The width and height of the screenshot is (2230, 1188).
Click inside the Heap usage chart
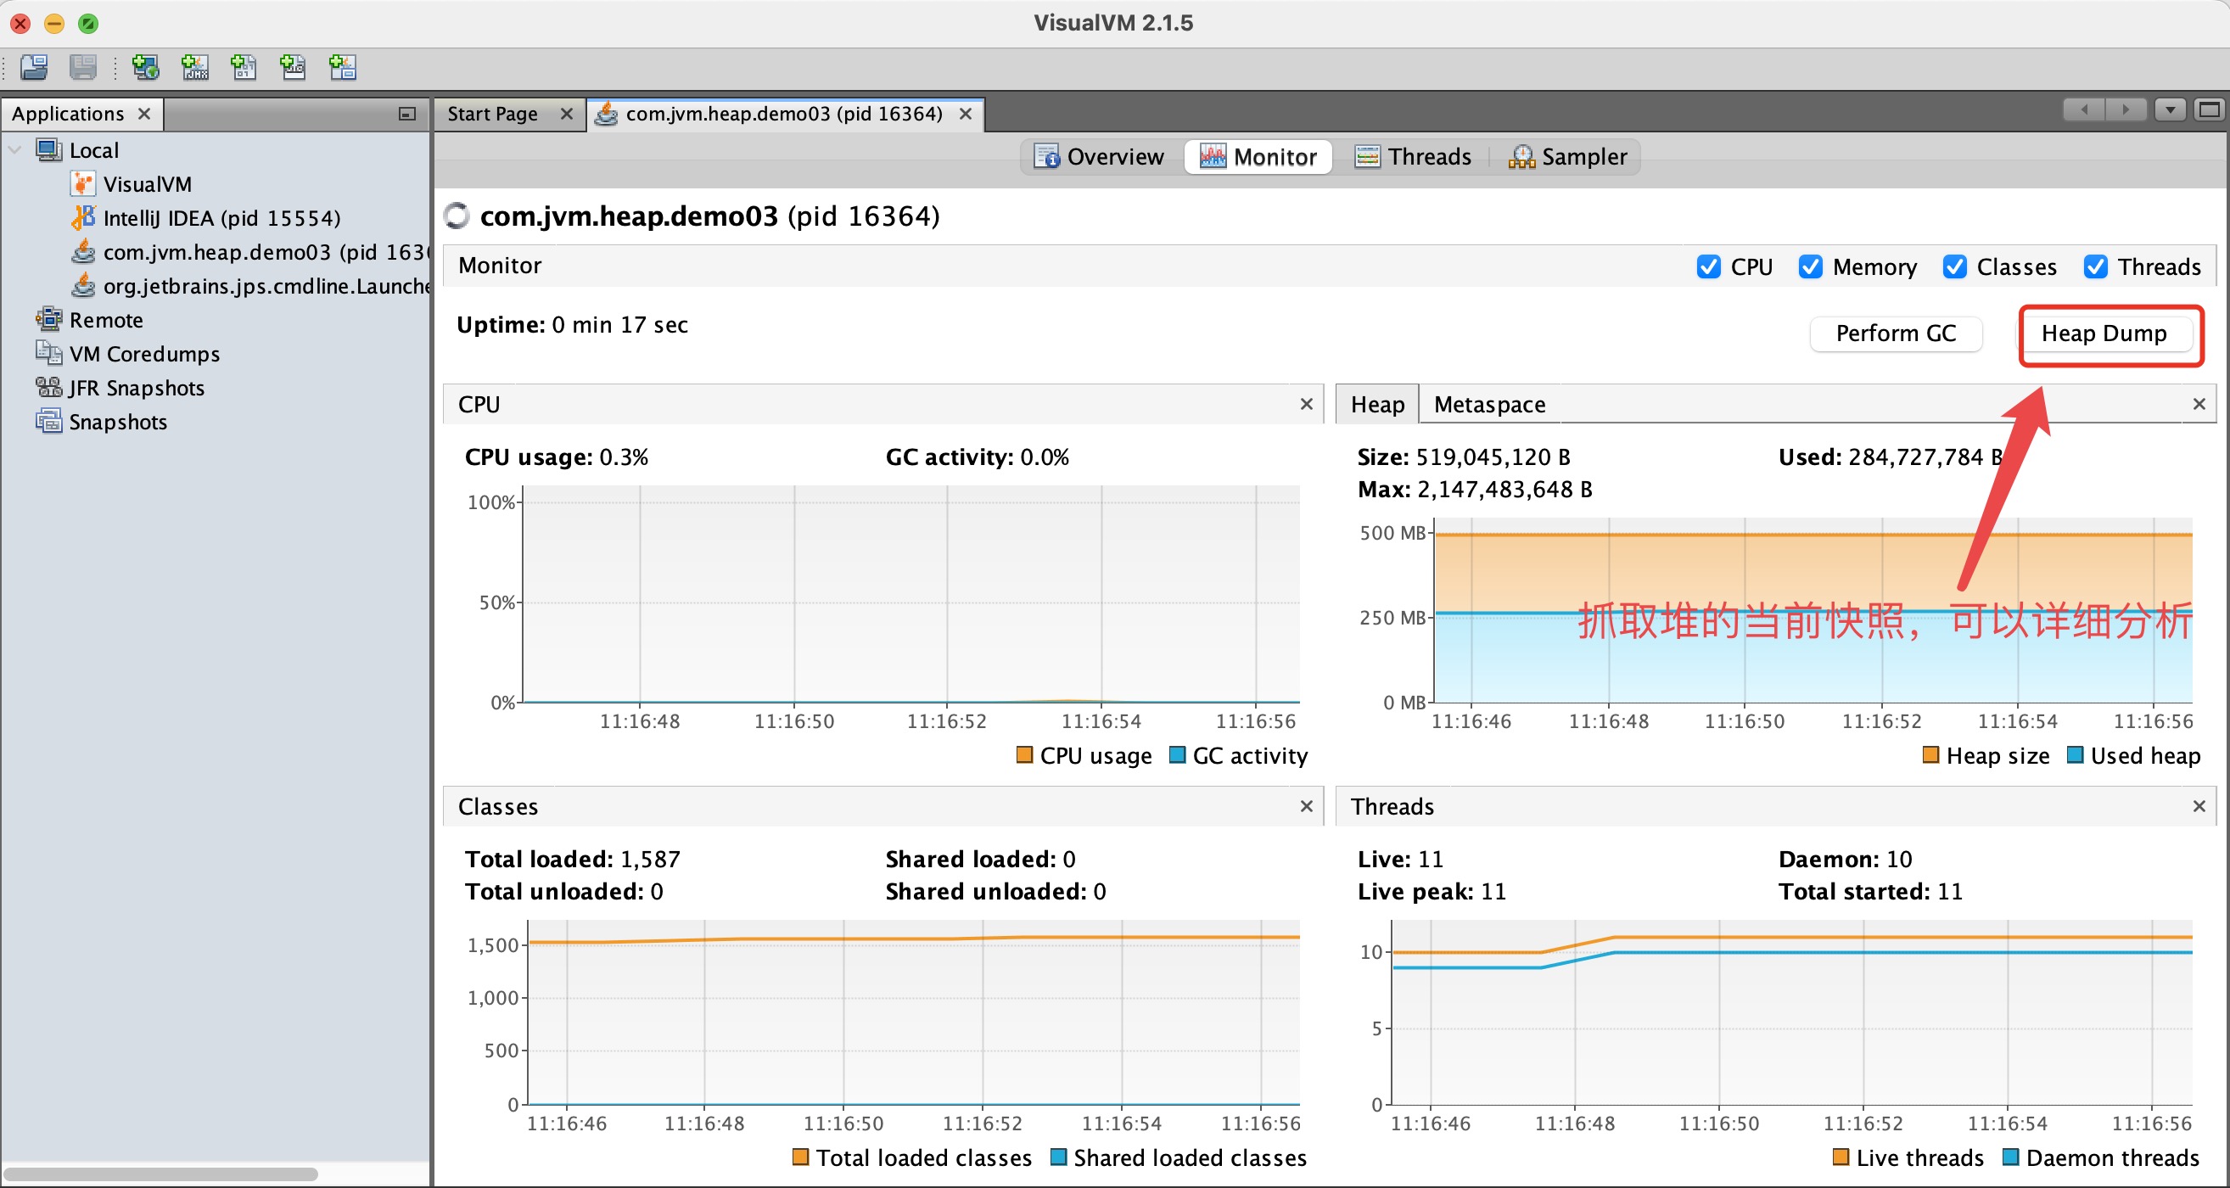(x=1813, y=610)
